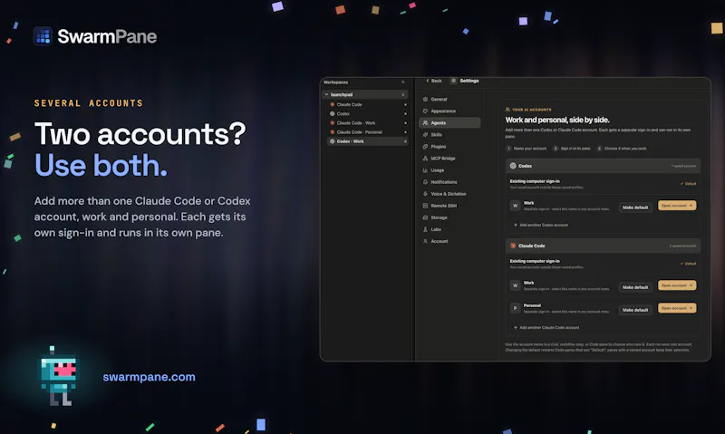
Task: Make the Claude Code Work account default
Action: click(635, 287)
